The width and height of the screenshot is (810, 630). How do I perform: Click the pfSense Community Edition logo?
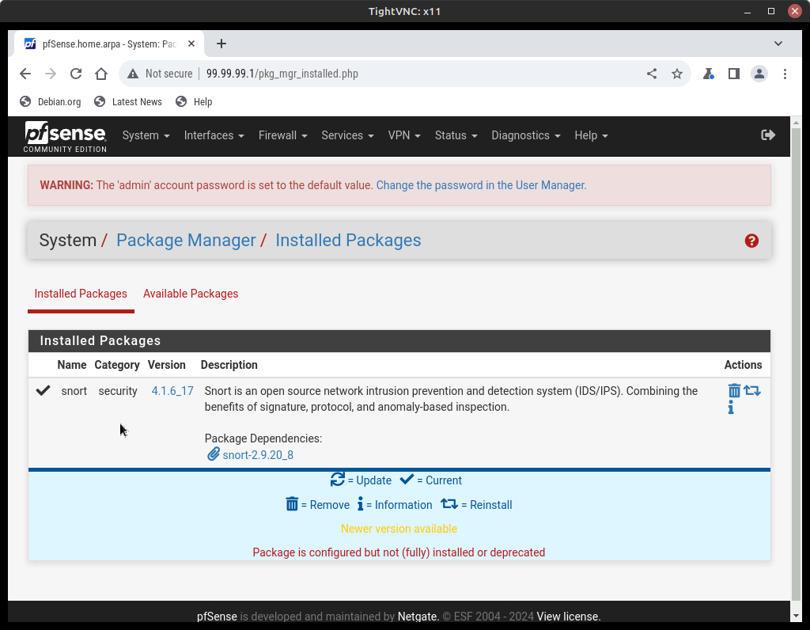point(65,136)
